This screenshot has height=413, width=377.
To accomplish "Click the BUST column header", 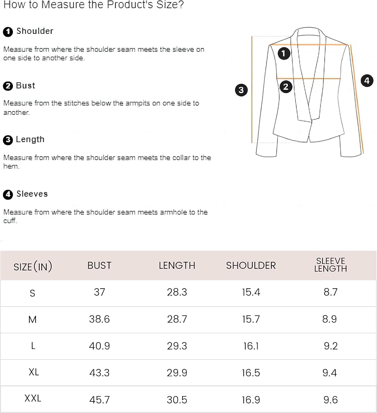I will 100,266.
